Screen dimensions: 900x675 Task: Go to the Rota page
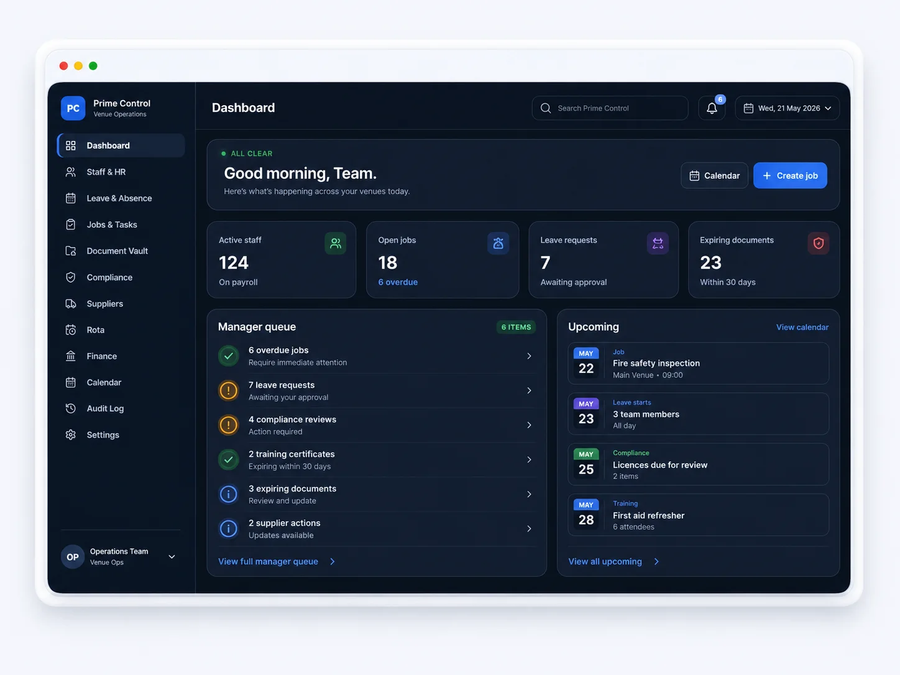[121, 330]
